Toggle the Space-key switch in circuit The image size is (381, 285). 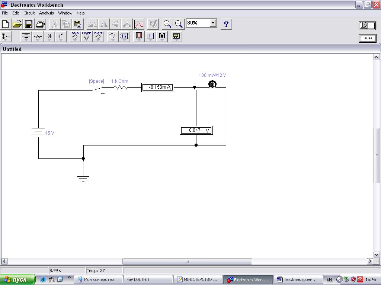coord(98,90)
